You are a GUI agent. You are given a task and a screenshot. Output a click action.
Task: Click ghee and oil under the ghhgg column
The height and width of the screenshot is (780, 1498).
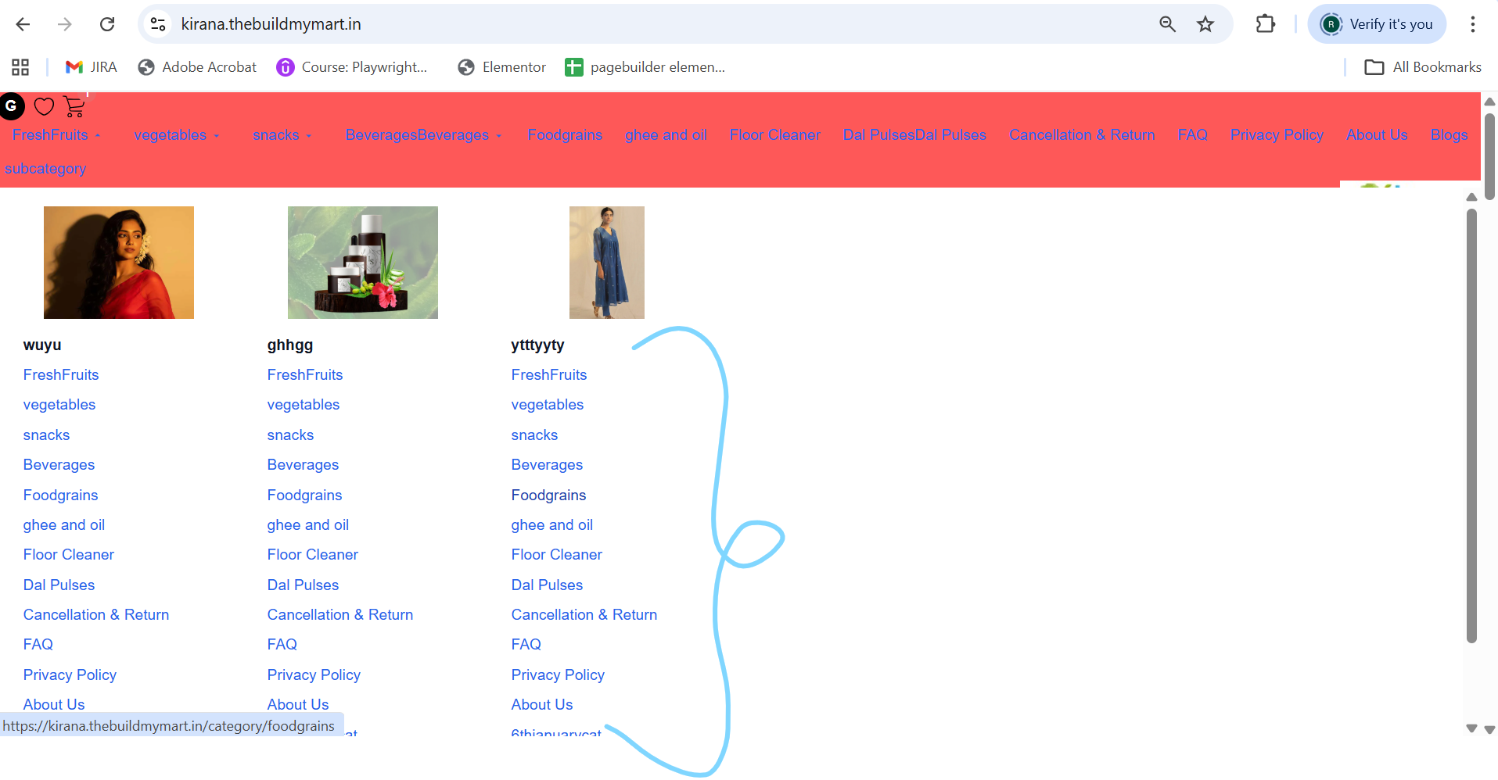[x=308, y=525]
